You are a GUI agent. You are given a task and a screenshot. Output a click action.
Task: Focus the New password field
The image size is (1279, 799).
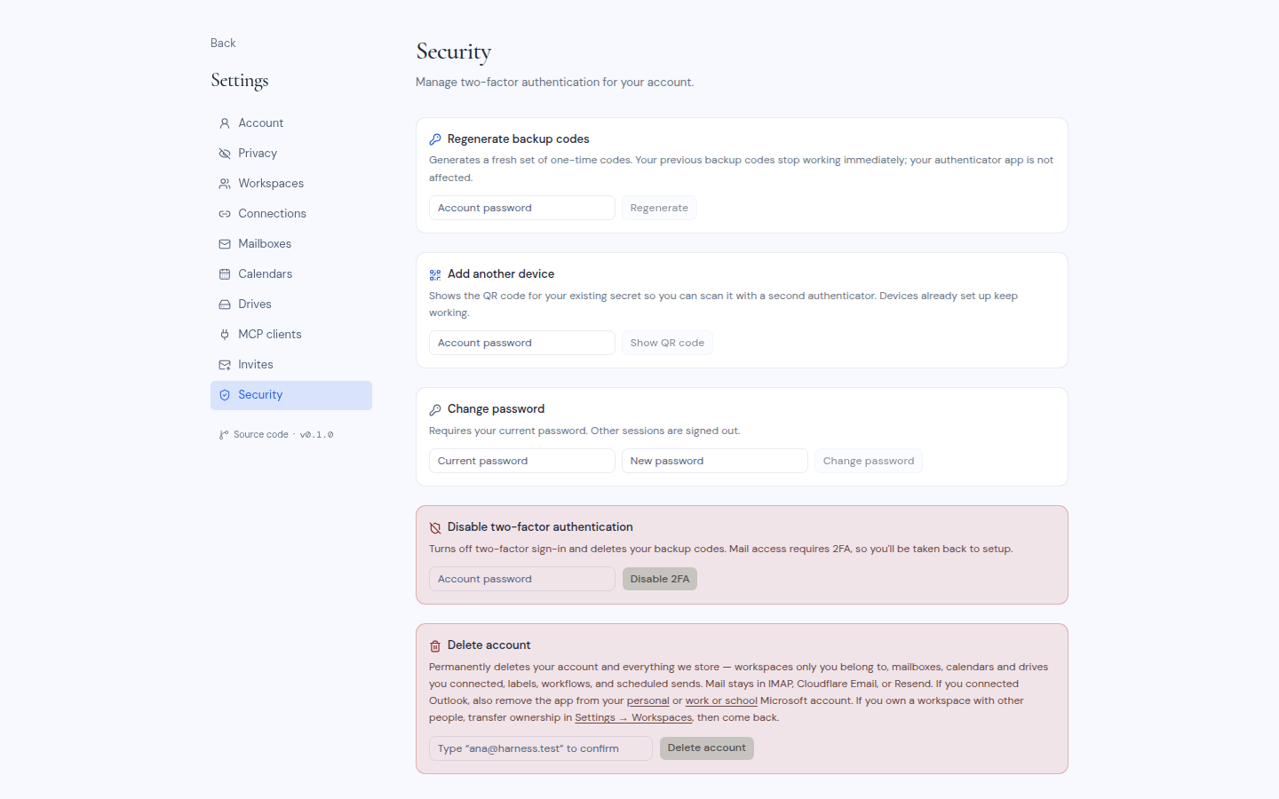point(715,461)
